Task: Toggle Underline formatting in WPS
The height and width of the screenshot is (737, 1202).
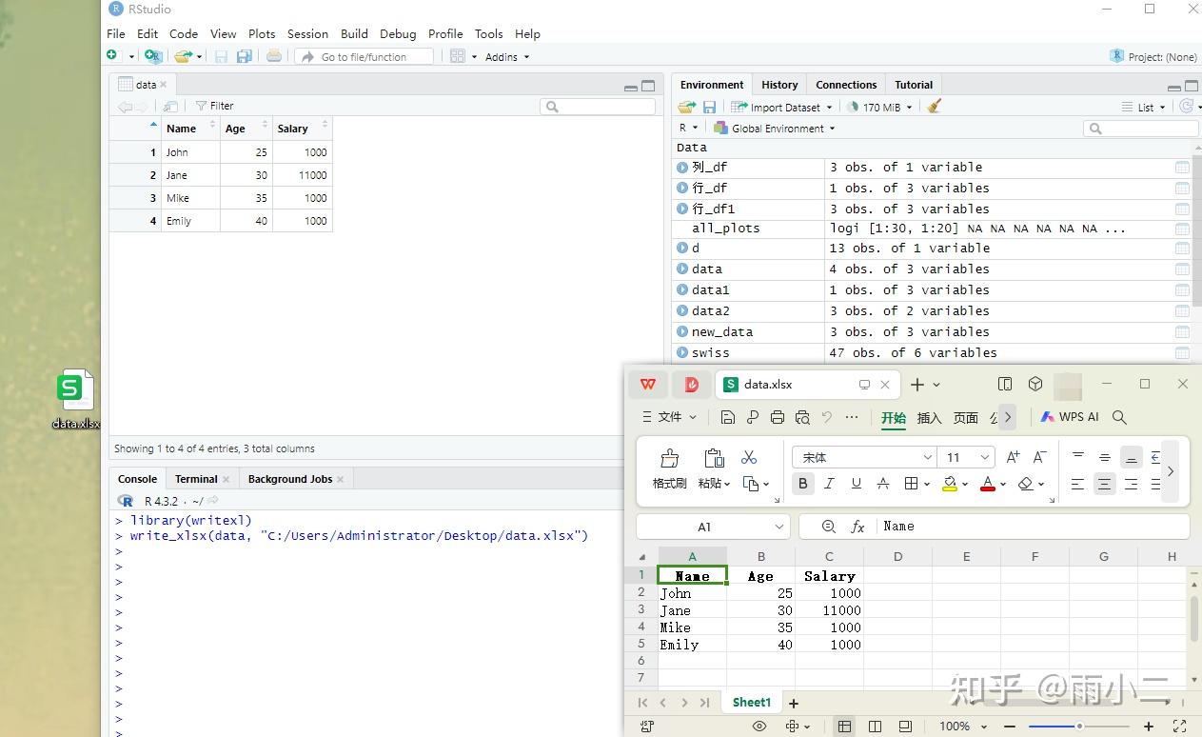Action: pos(856,484)
